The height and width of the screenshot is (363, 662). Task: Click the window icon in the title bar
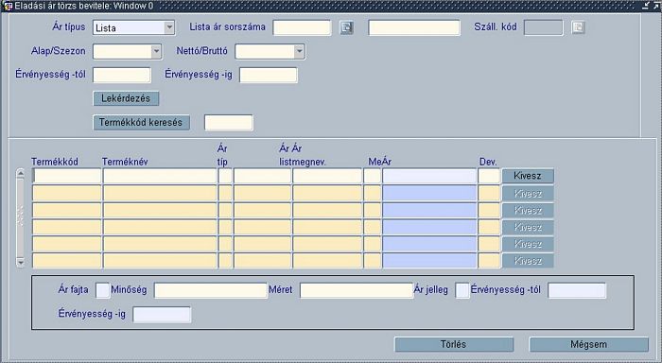coord(8,6)
